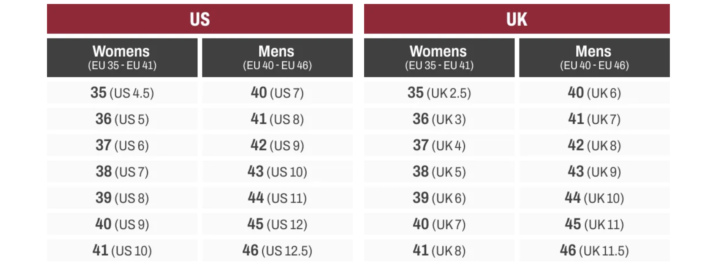Select the Womens column header under US
Viewport: 718px width, 276px height.
(x=122, y=58)
